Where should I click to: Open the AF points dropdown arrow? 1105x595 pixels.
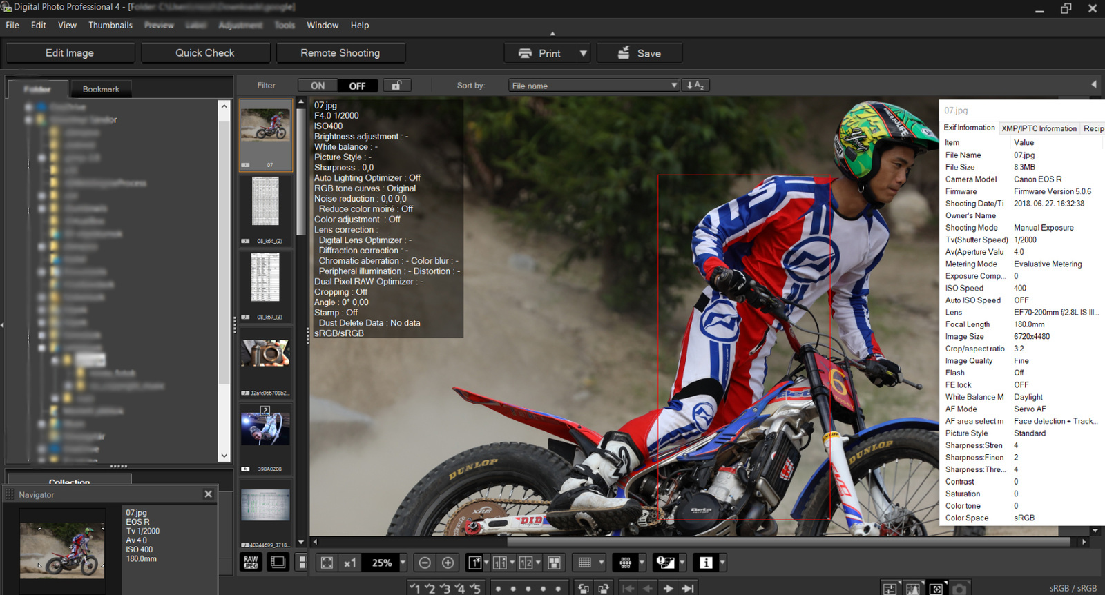click(642, 563)
